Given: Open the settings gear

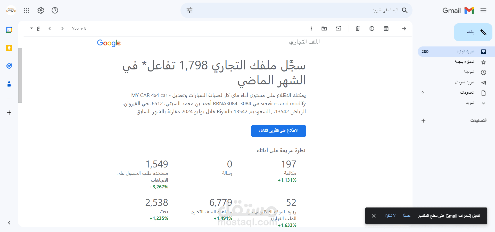Looking at the screenshot, I should tap(41, 10).
